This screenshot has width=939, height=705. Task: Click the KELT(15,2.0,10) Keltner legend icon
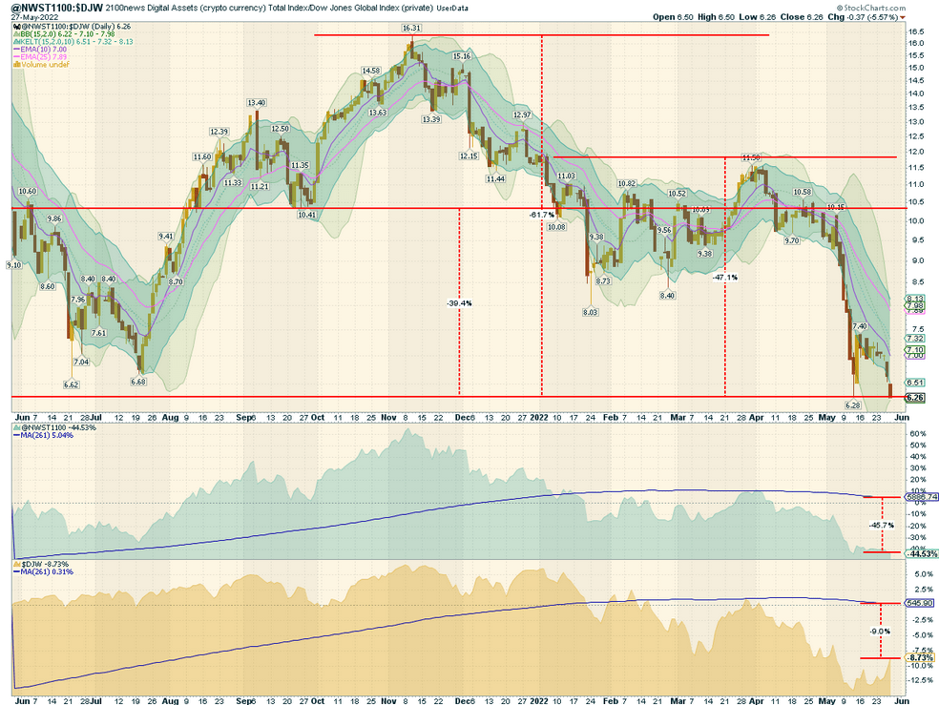coord(16,42)
